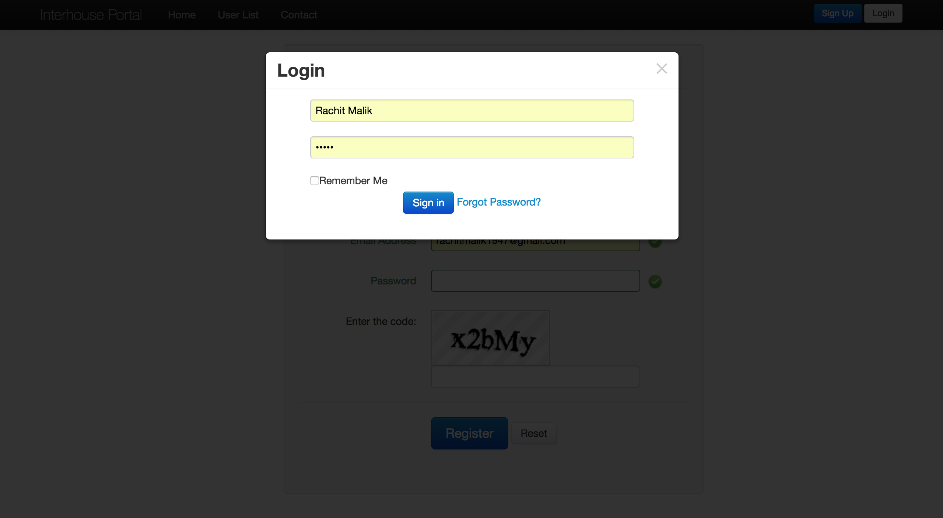Click the green checkmark beside Password field

pyautogui.click(x=655, y=281)
